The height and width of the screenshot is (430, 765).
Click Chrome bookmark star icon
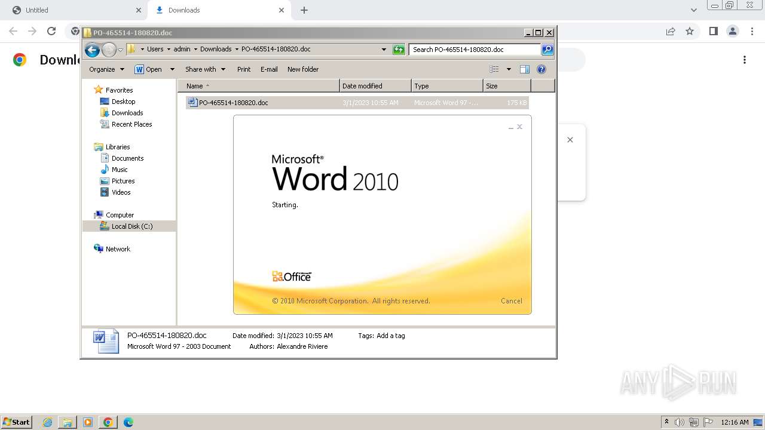[x=690, y=31]
